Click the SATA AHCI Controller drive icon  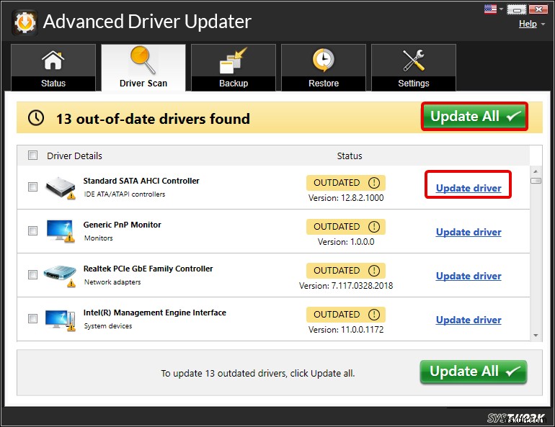pos(61,188)
